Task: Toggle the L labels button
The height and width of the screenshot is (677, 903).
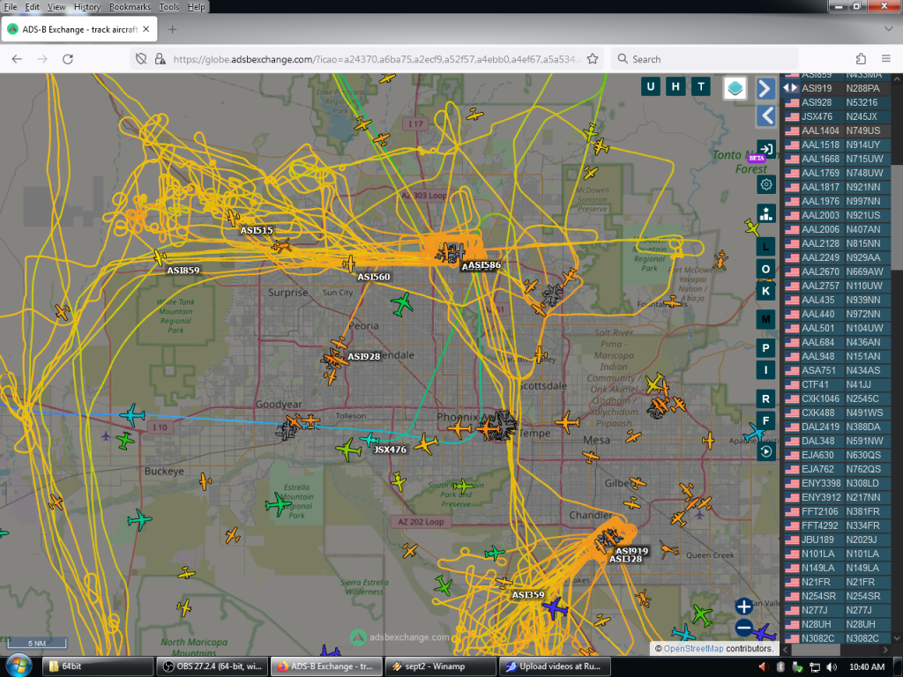Action: 765,247
